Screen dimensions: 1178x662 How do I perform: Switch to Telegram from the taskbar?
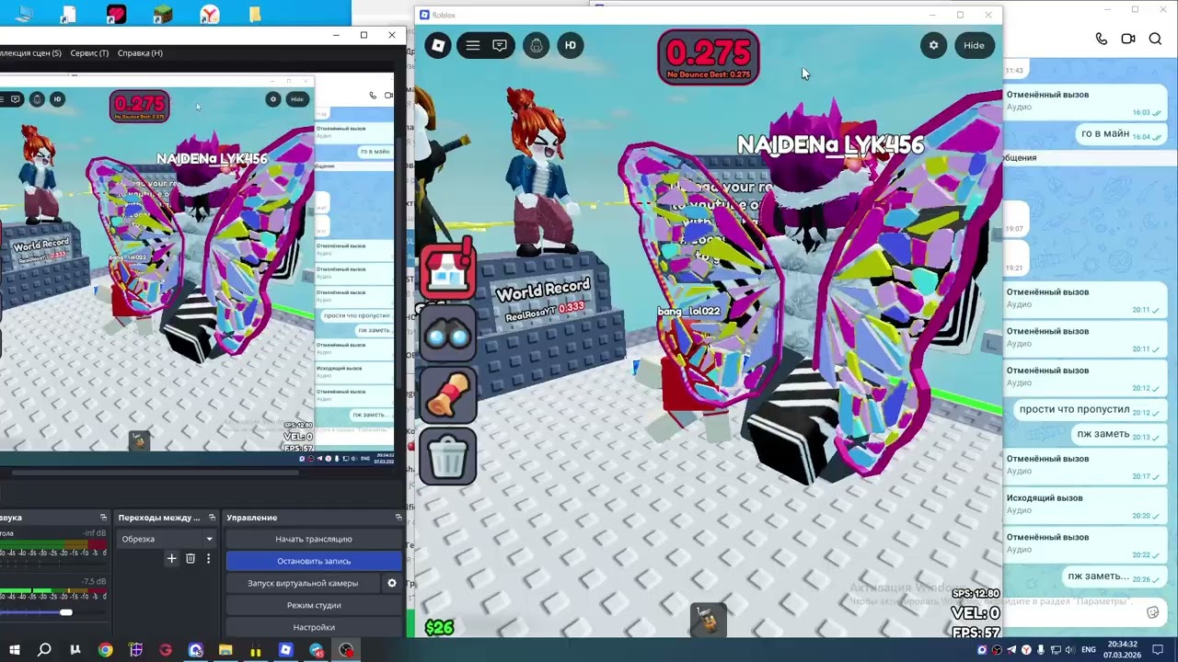click(x=317, y=650)
